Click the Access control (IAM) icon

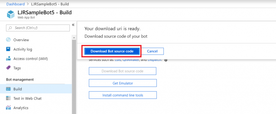click(x=8, y=58)
